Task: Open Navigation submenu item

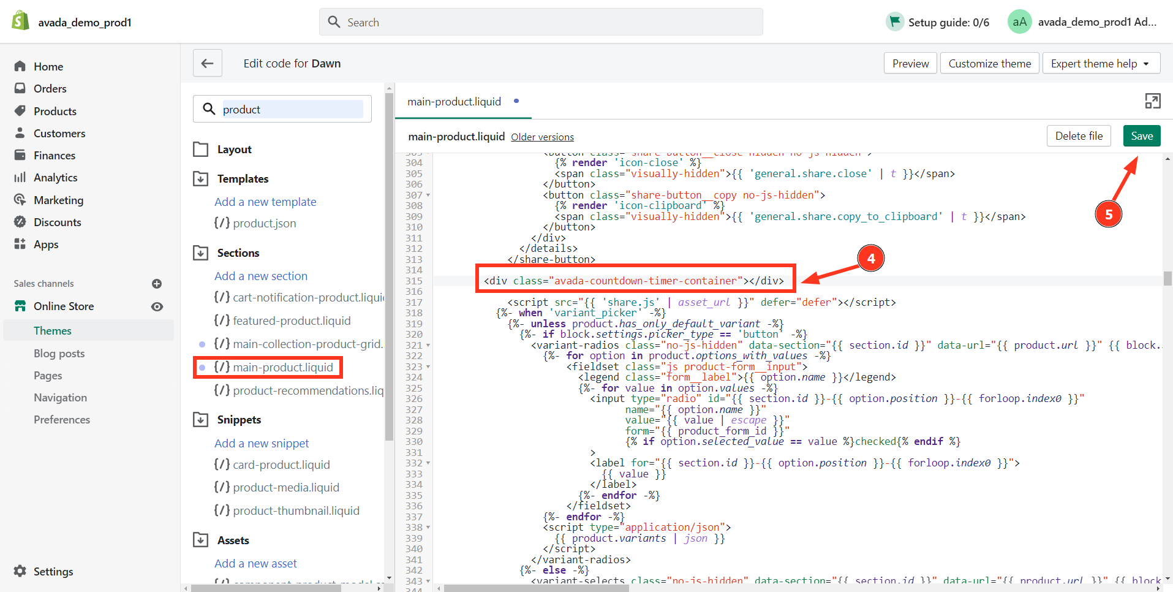Action: pos(60,397)
